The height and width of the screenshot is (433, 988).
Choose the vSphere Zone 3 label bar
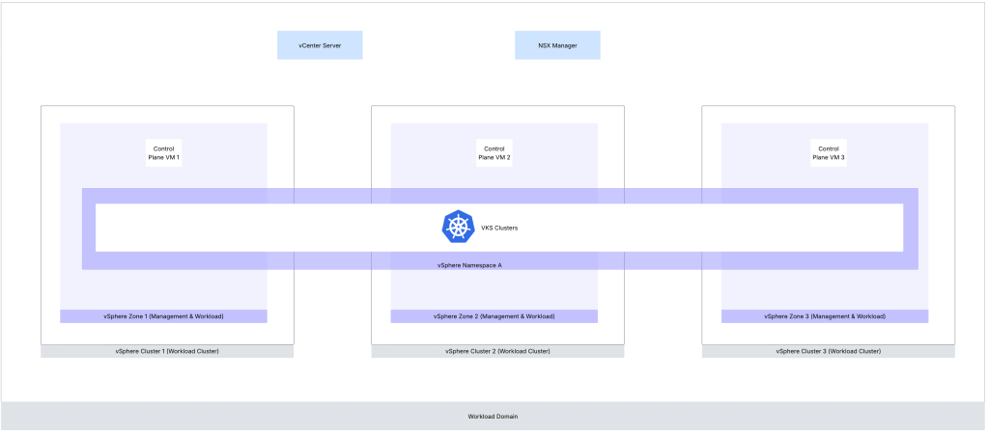(824, 316)
